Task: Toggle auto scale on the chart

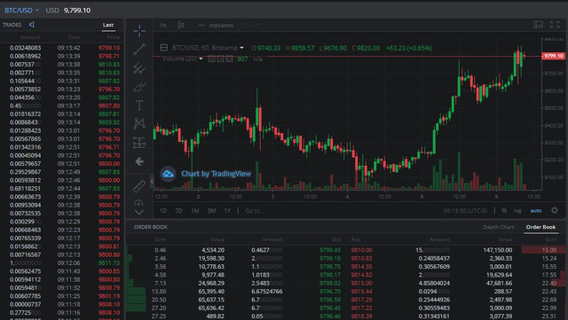Action: 536,210
